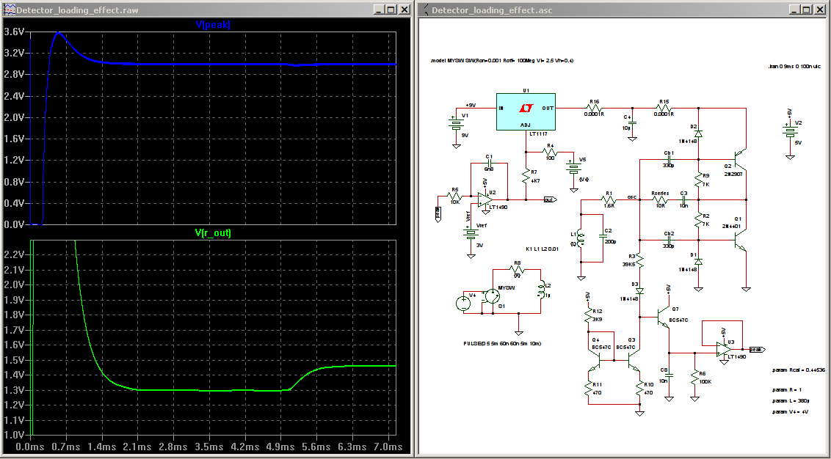This screenshot has height=459, width=831.
Task: Select the V1 9V battery symbol
Action: point(457,126)
